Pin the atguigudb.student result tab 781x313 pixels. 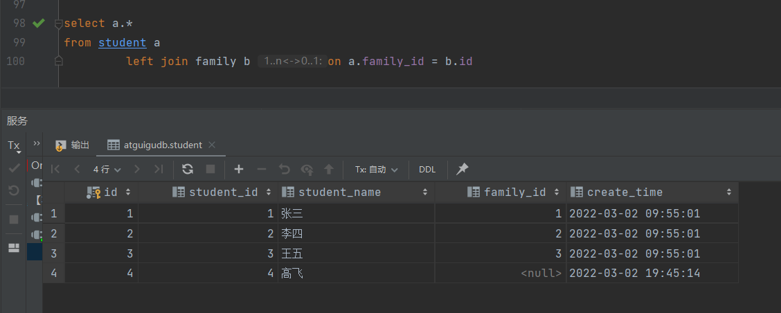pos(463,169)
